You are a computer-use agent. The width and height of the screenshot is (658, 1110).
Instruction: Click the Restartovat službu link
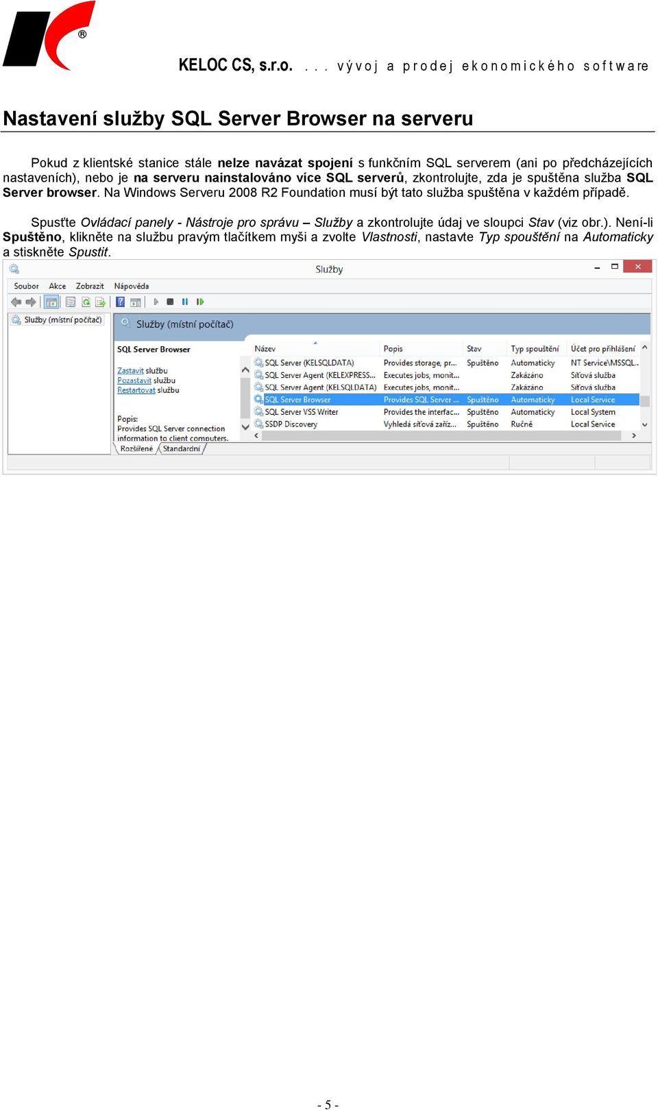click(148, 390)
